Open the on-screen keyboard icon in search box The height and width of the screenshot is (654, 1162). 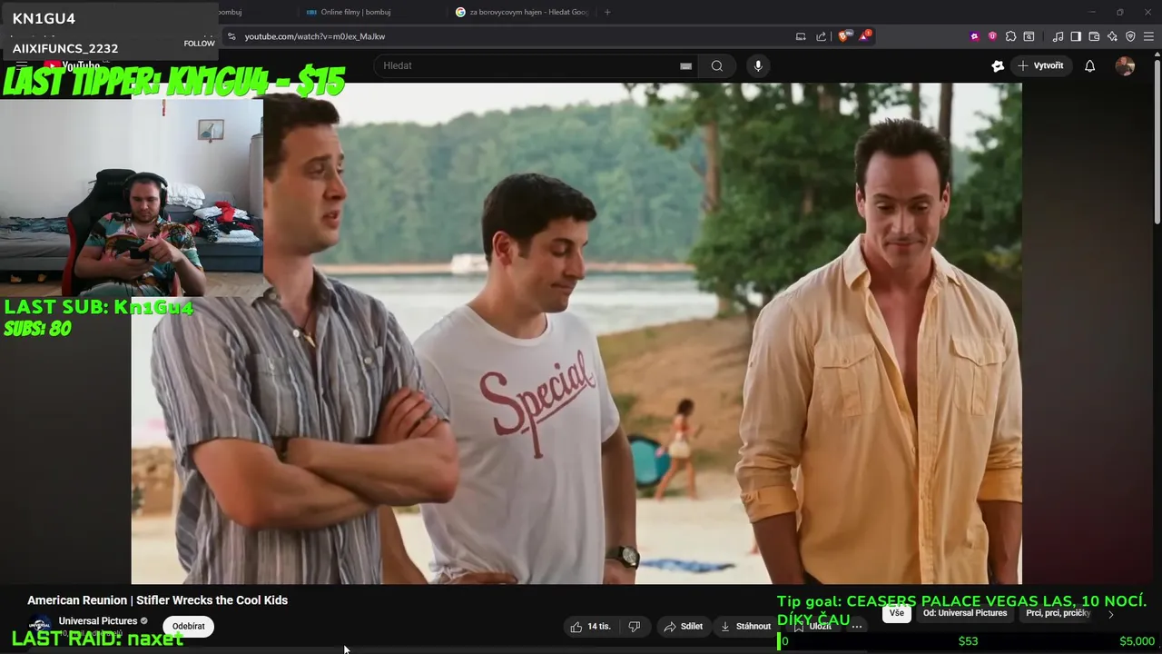(686, 65)
